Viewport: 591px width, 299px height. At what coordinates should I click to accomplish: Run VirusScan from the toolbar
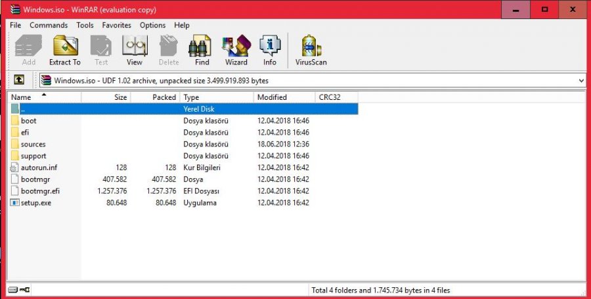point(311,45)
